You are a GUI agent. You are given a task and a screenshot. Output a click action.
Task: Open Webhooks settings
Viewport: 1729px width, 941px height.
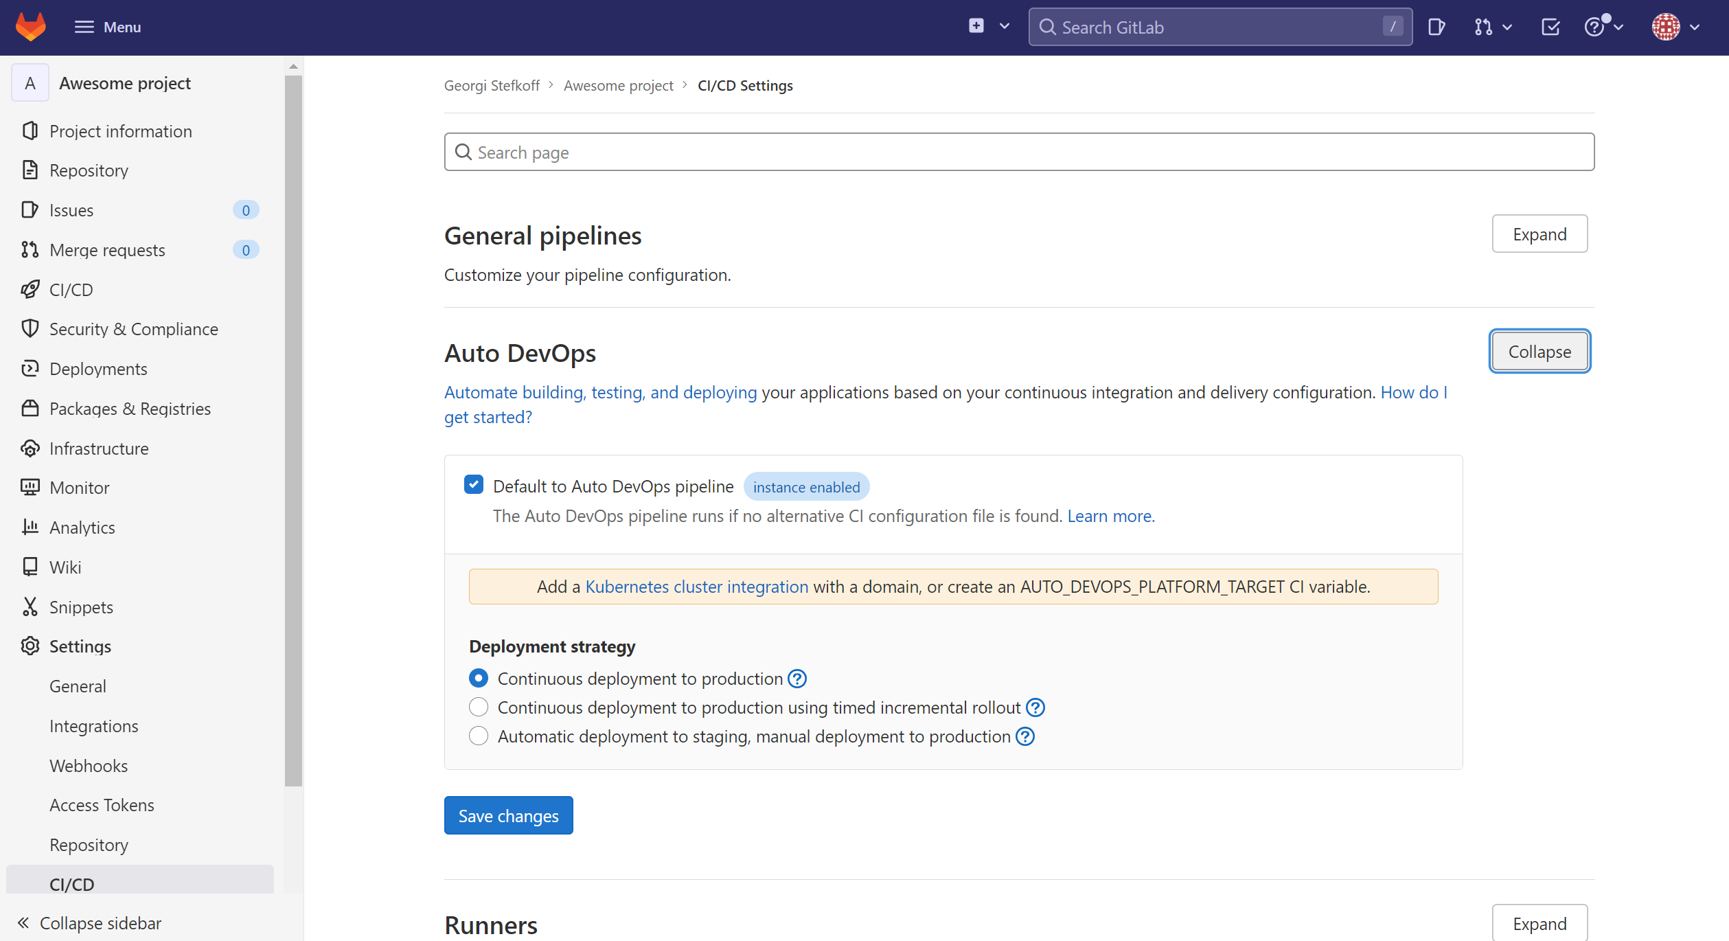89,765
